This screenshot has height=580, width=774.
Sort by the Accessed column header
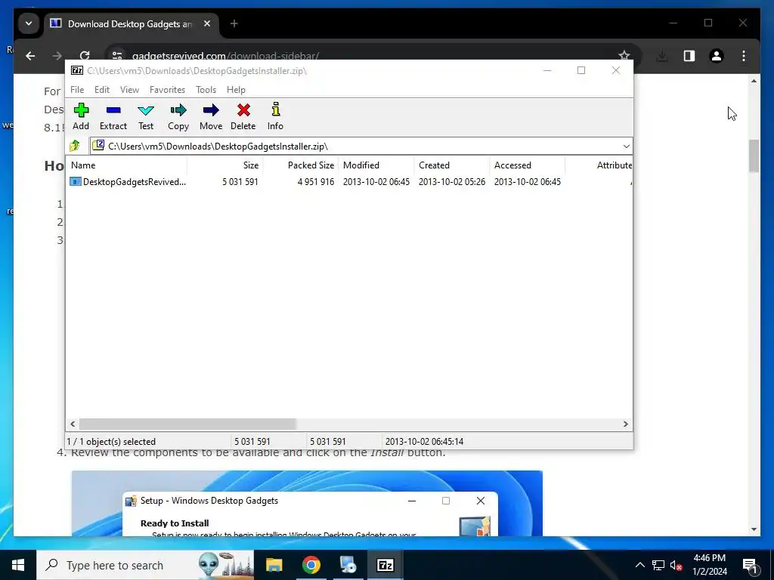point(528,165)
